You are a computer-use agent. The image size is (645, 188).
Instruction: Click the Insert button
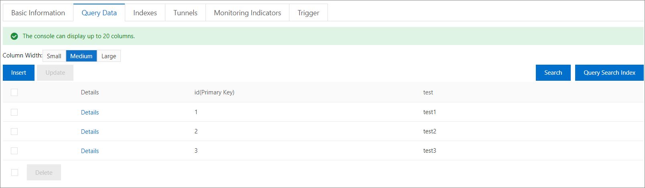click(x=18, y=73)
